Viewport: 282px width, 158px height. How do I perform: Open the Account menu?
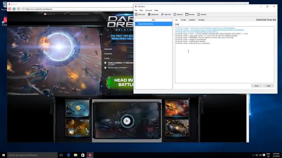(x=148, y=11)
